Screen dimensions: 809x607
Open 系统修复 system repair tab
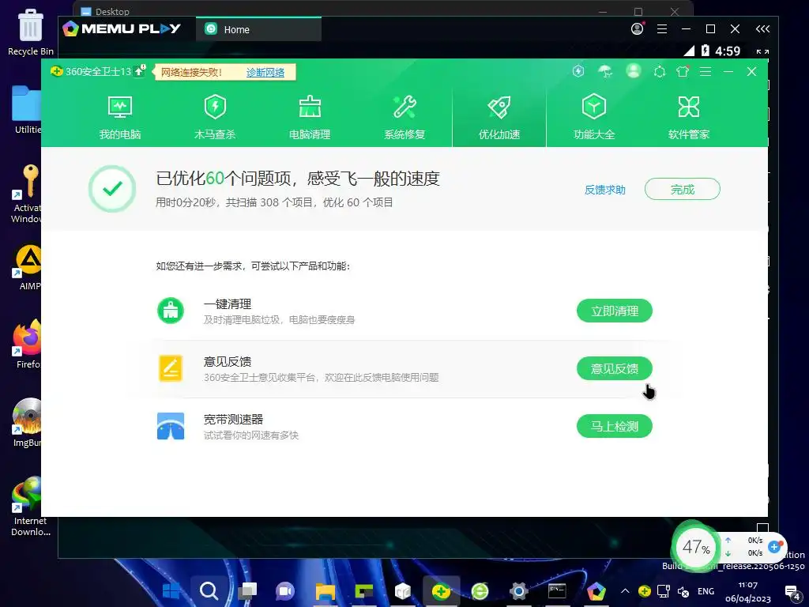click(404, 118)
